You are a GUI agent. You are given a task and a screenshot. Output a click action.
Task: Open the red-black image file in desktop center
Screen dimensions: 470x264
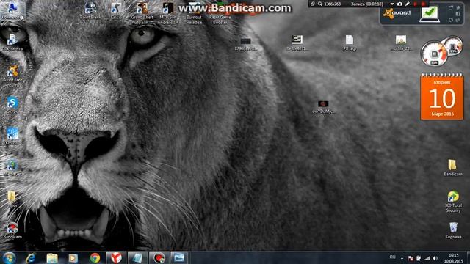[x=323, y=107]
